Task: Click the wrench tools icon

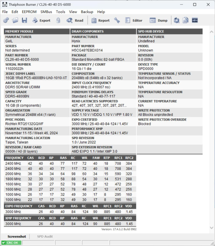Action: 117,20
